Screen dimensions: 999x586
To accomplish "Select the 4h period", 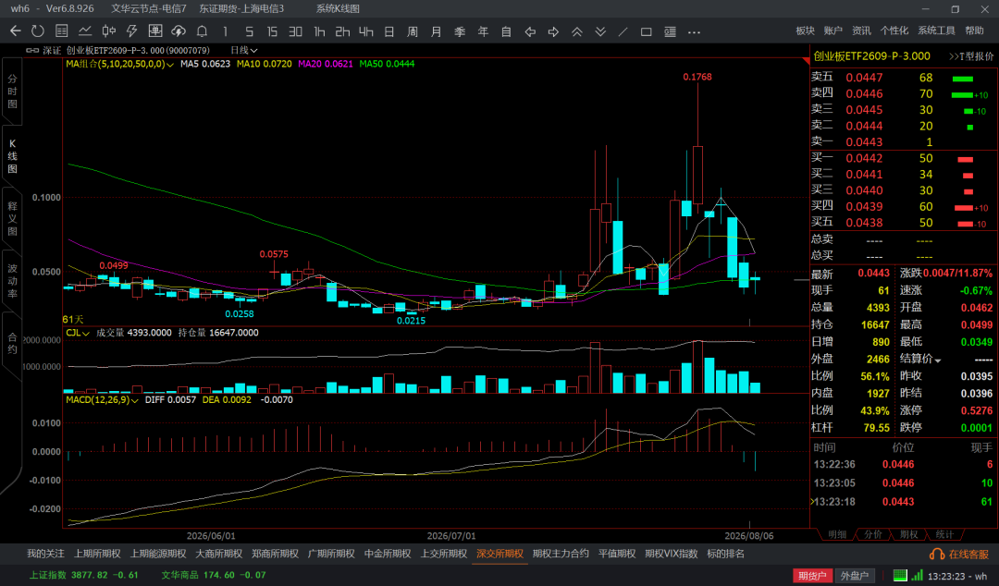I will (365, 31).
